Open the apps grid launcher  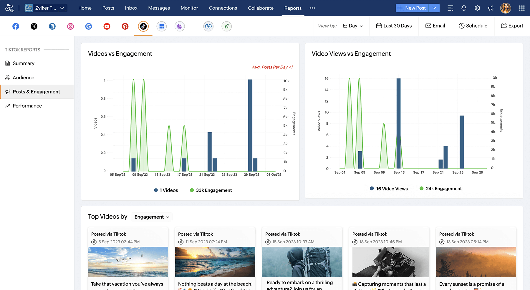522,8
